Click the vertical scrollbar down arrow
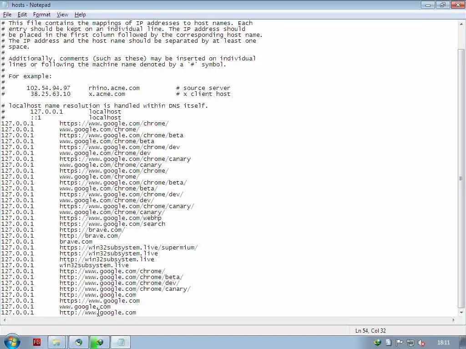 (x=461, y=312)
